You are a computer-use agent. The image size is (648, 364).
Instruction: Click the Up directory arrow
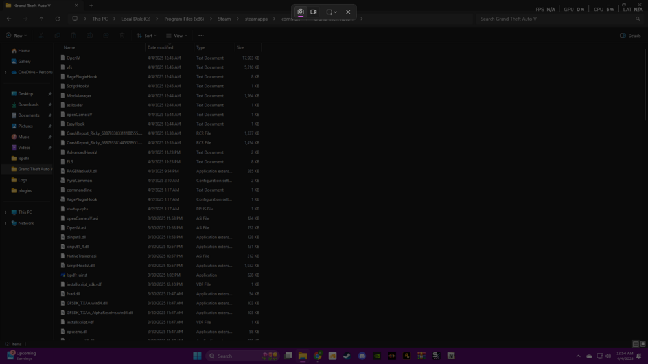point(41,19)
